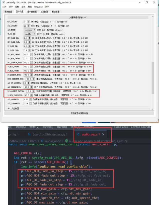
Task: Switch to the 联合音量 tab
Action: [56, 12]
